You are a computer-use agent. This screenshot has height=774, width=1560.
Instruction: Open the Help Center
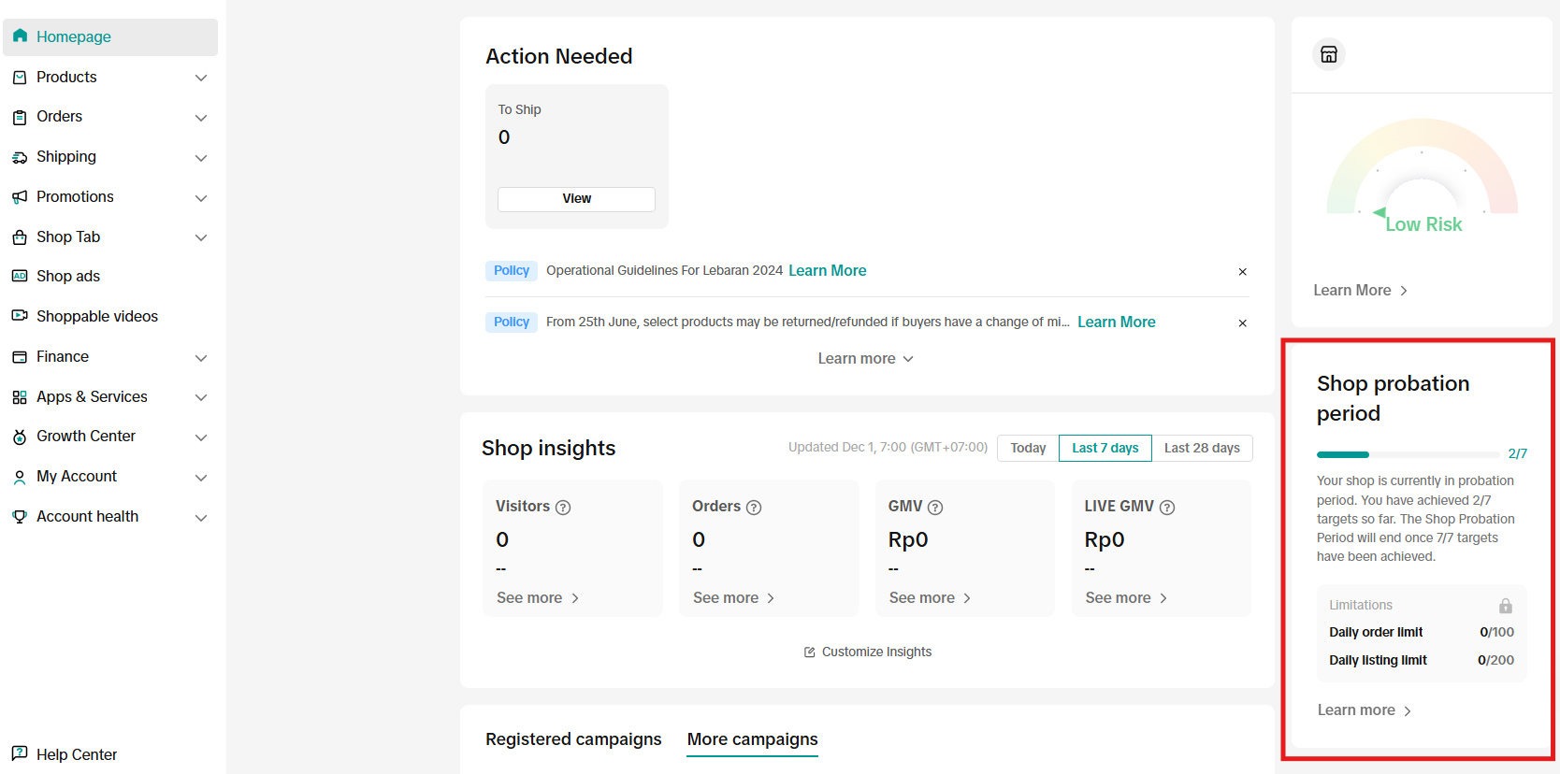pos(76,754)
